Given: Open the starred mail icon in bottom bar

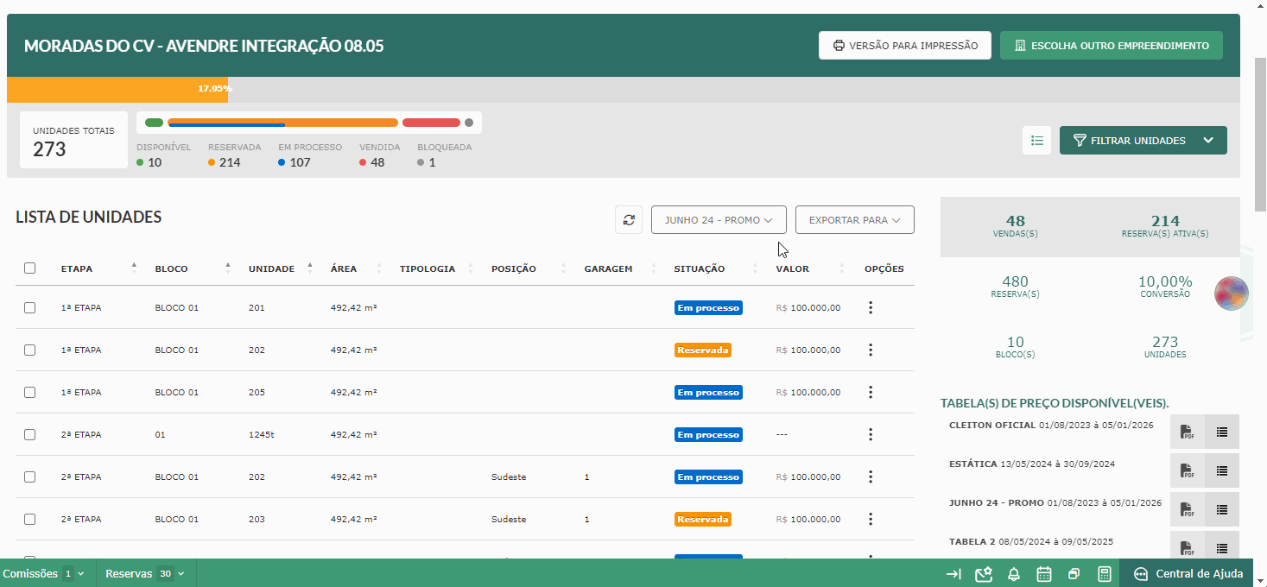Looking at the screenshot, I should click(983, 574).
